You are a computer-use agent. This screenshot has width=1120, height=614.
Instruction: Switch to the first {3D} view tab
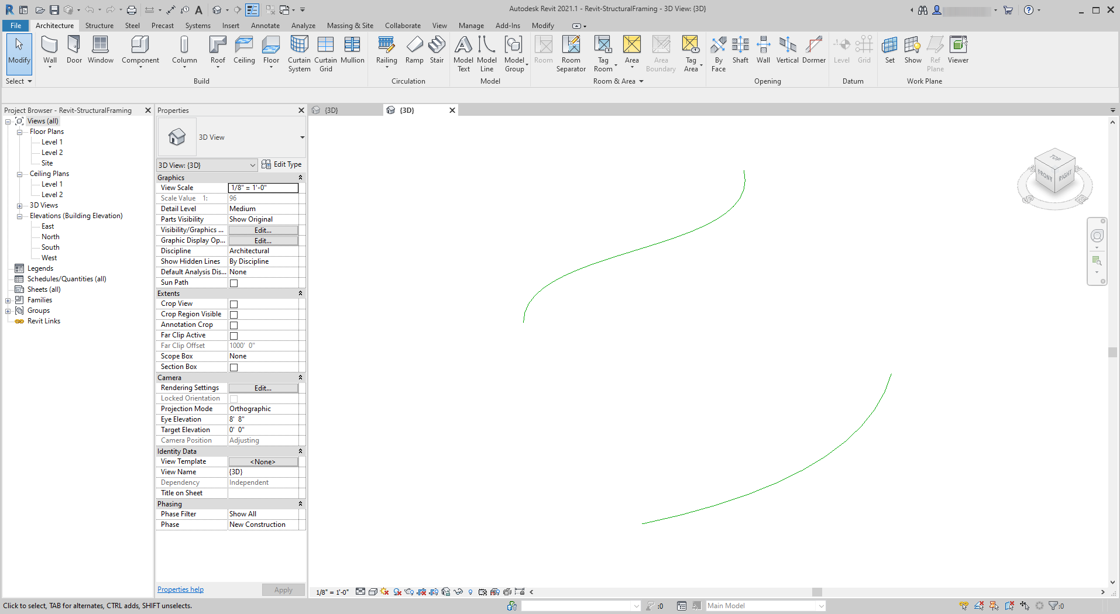331,110
